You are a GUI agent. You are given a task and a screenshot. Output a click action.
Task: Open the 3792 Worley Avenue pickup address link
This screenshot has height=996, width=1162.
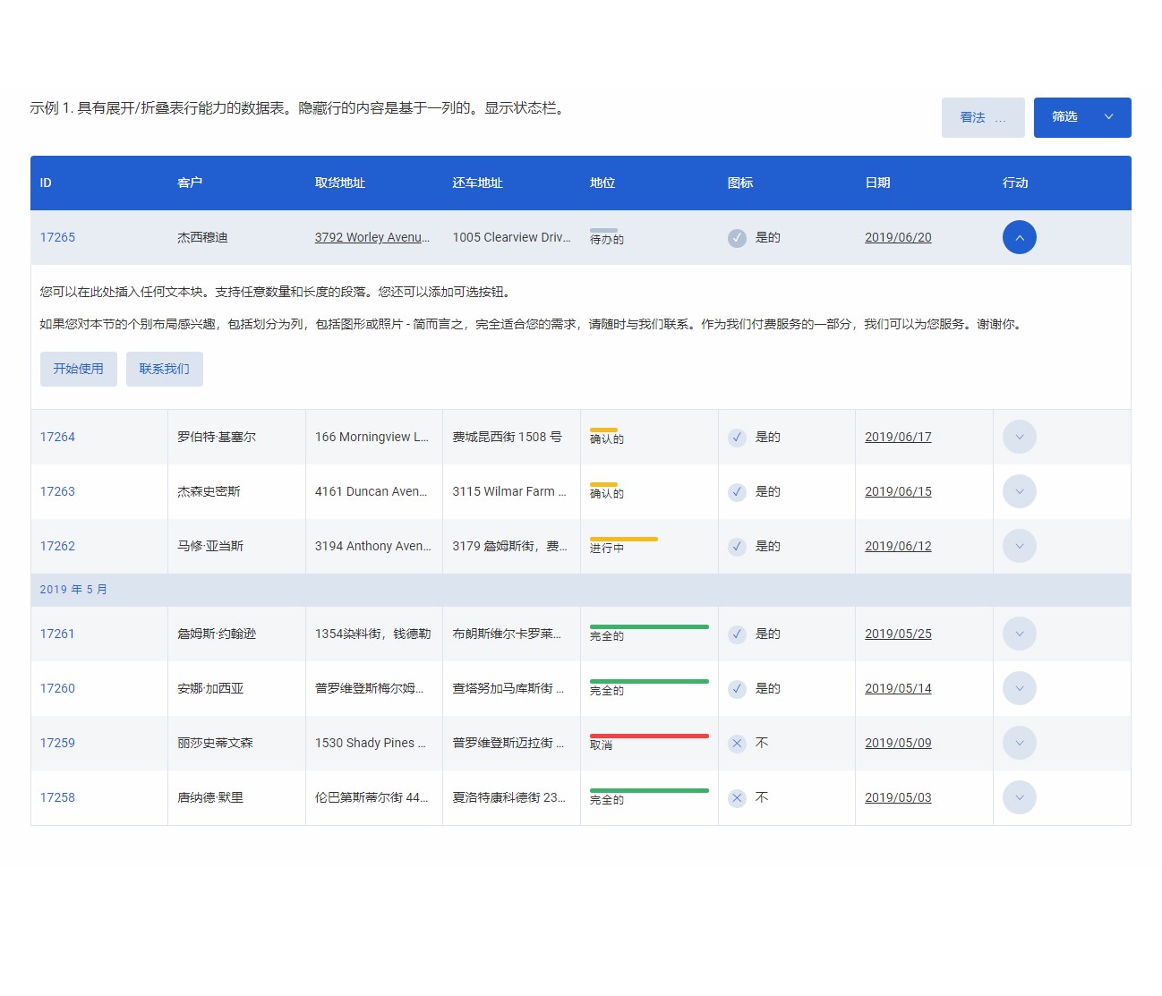pyautogui.click(x=372, y=237)
